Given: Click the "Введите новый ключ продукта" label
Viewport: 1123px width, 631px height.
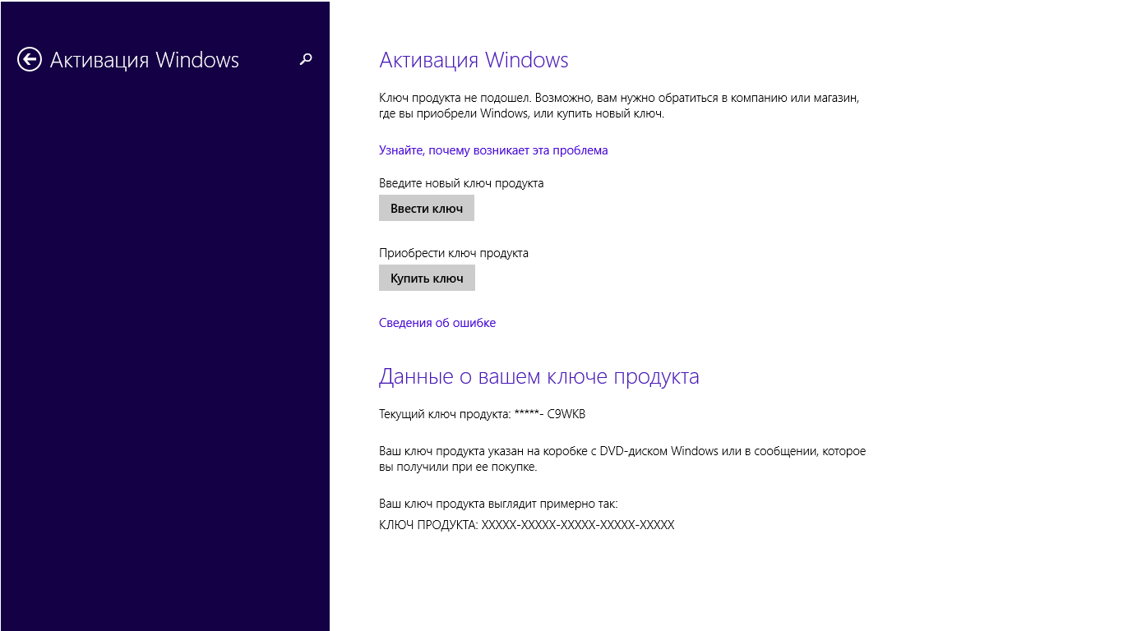Looking at the screenshot, I should point(461,183).
